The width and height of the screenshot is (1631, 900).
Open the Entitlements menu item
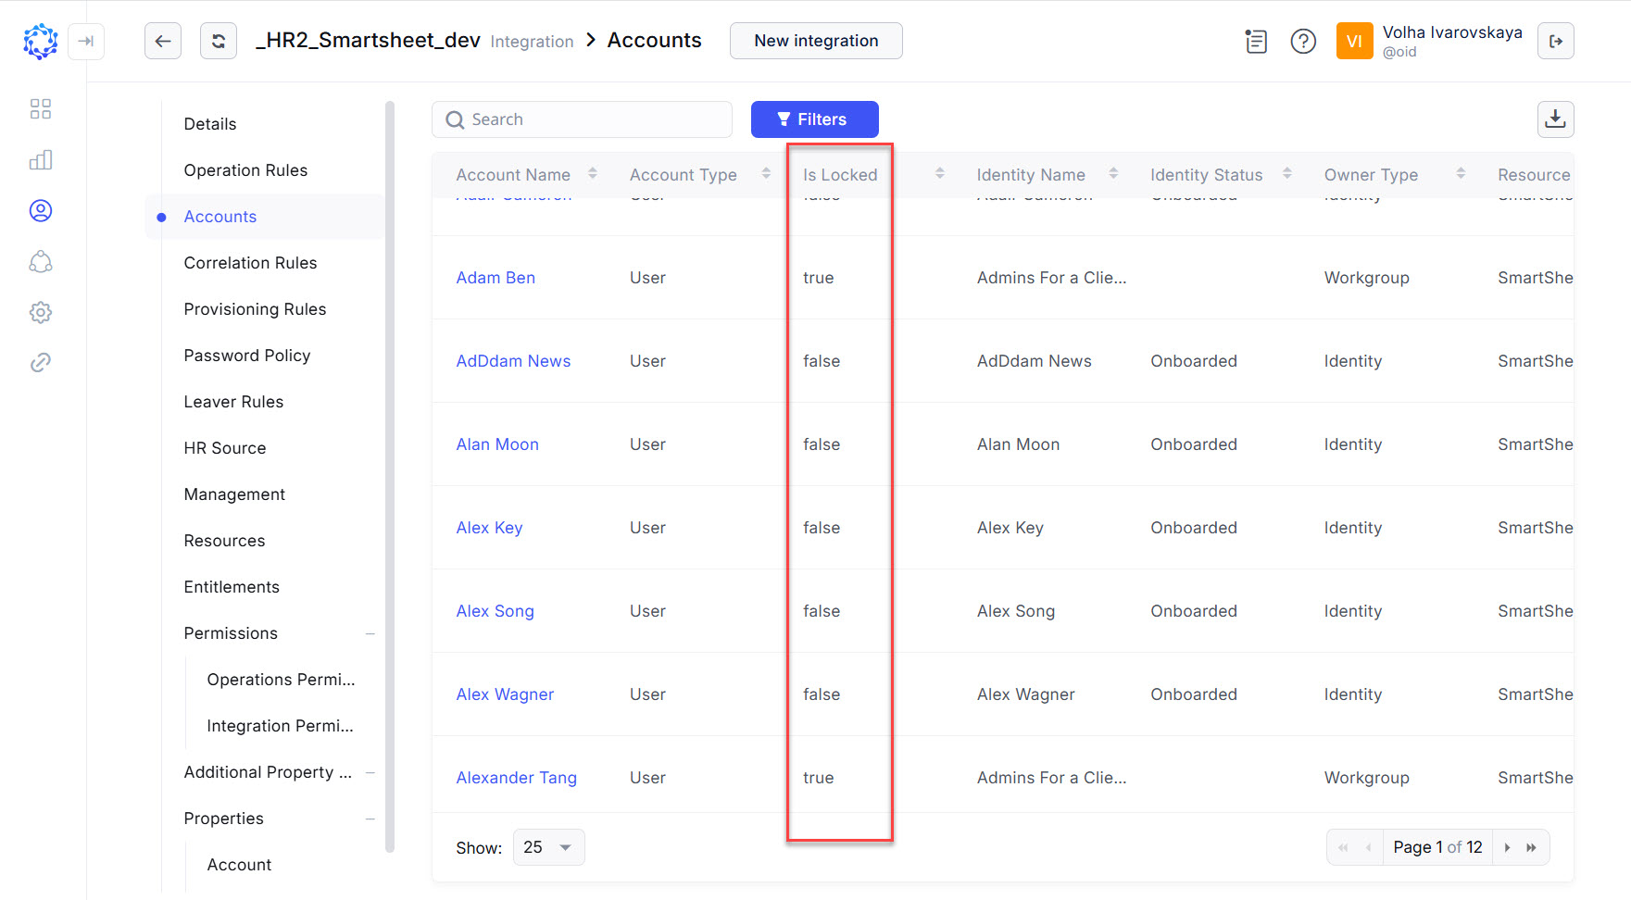pos(232,586)
